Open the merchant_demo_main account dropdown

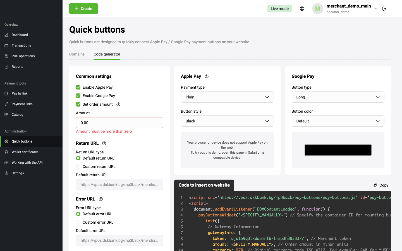tap(376, 8)
